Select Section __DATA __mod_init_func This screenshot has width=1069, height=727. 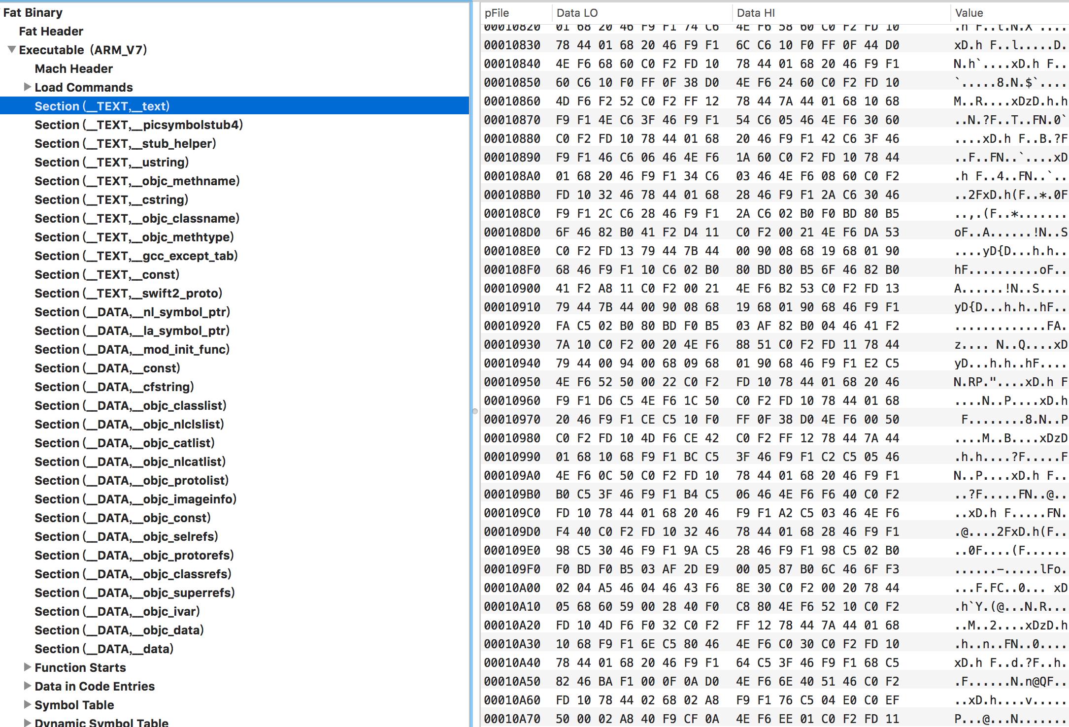(x=131, y=349)
